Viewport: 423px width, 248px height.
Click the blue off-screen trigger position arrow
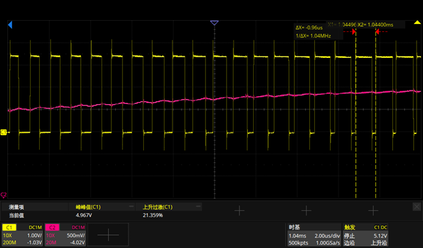[10, 25]
